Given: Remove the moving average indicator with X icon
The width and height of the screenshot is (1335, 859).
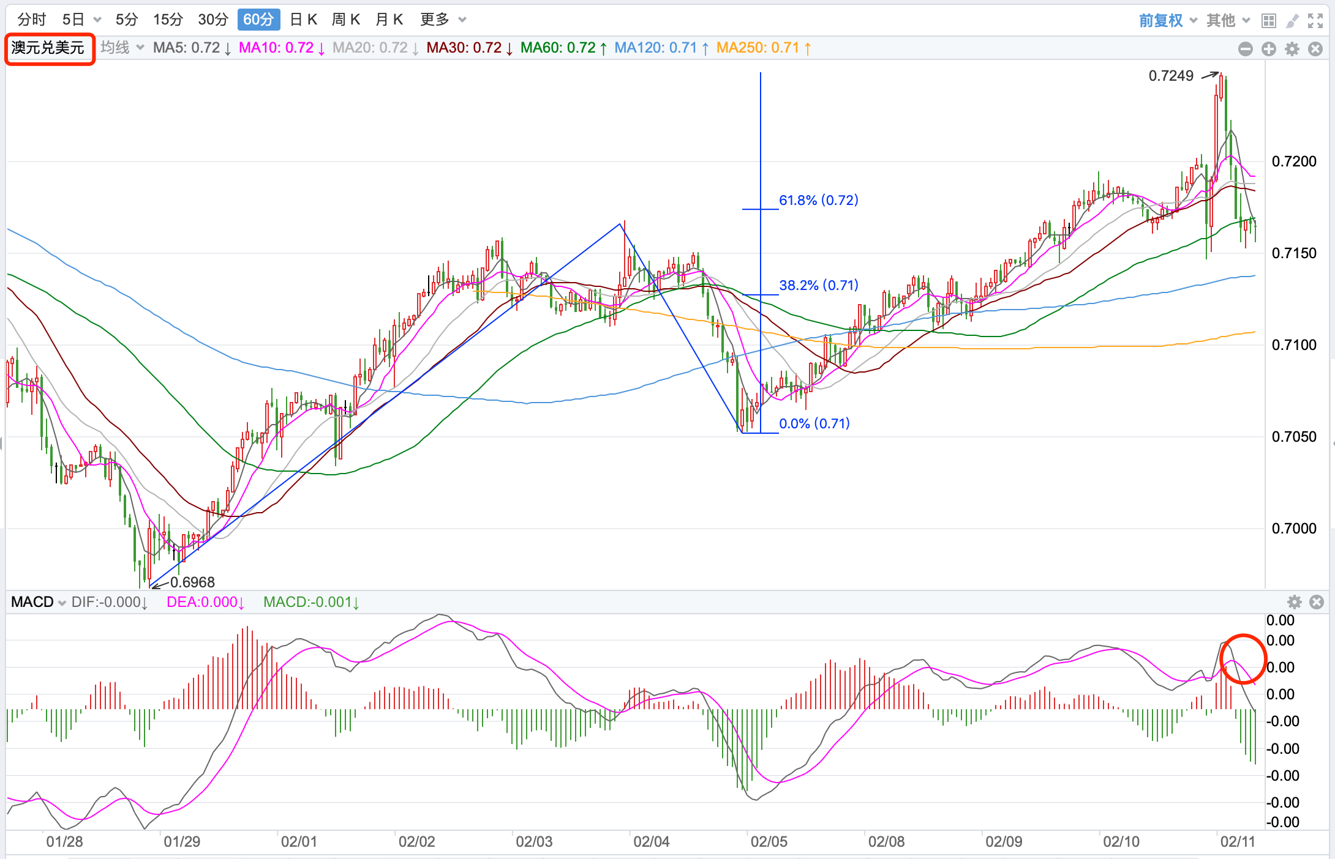Looking at the screenshot, I should pyautogui.click(x=1315, y=49).
